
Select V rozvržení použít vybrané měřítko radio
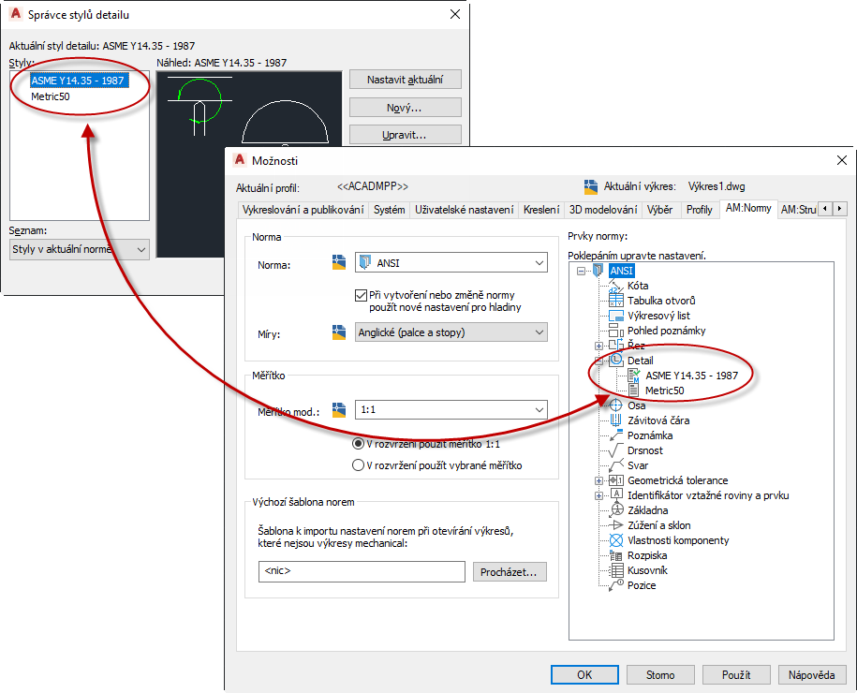pos(358,465)
